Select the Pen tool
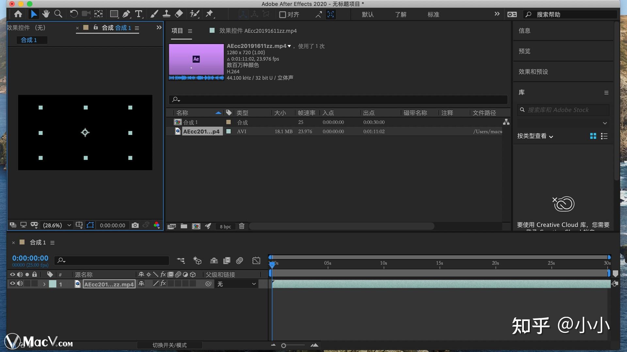Viewport: 627px width, 352px height. pyautogui.click(x=126, y=14)
